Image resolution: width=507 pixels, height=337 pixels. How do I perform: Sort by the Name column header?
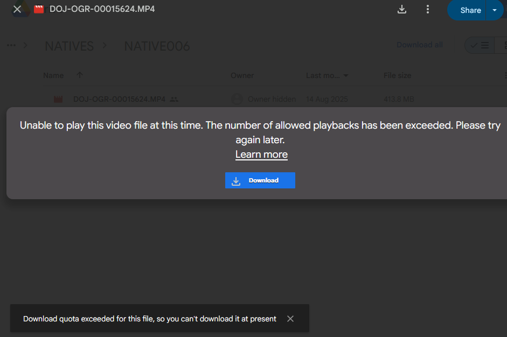[x=53, y=75]
